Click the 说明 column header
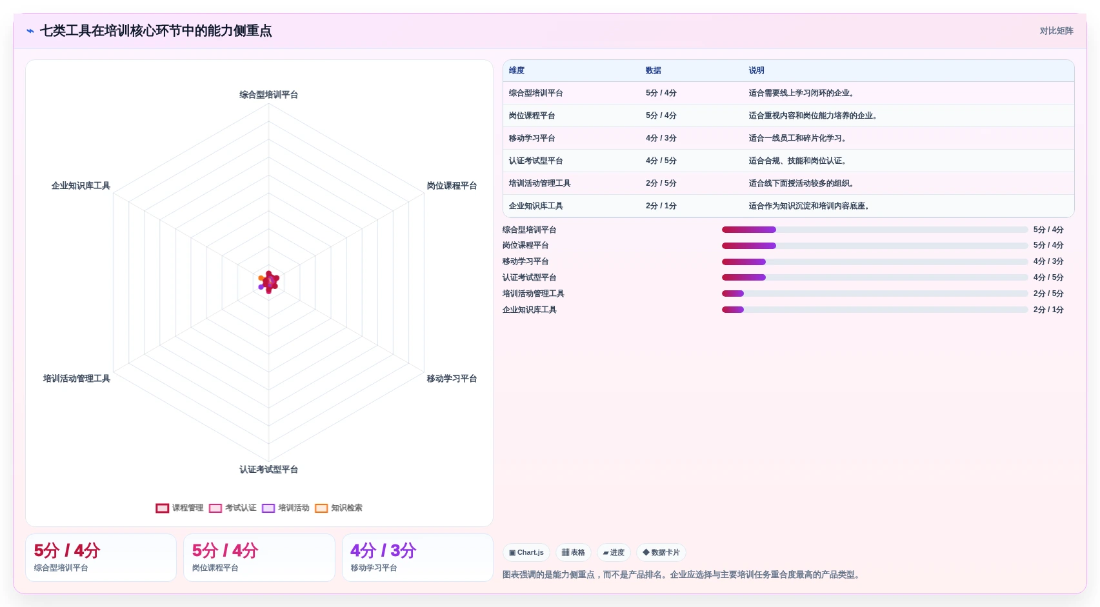The image size is (1100, 607). [x=757, y=70]
